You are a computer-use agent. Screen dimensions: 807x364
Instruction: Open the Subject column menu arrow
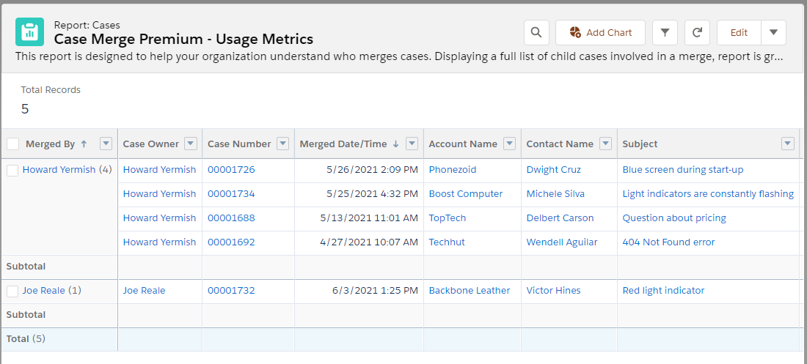(x=787, y=144)
